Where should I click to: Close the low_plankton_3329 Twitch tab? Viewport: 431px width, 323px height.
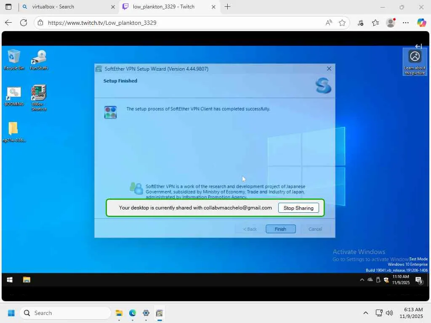(213, 7)
